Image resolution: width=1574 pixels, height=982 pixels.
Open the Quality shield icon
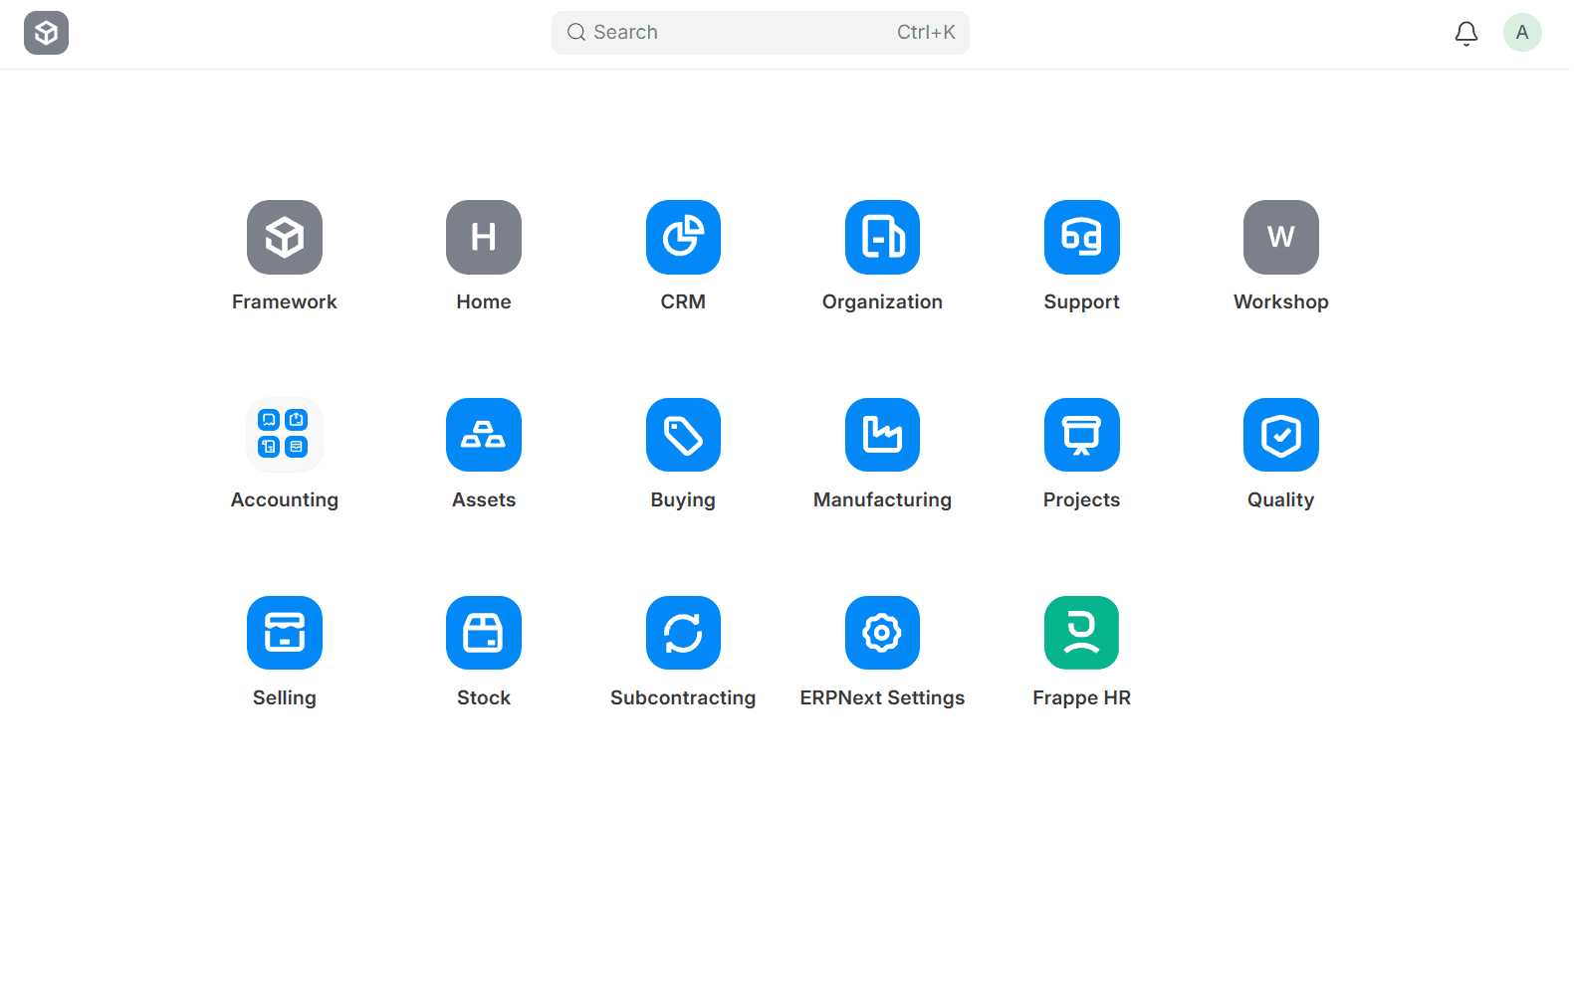pyautogui.click(x=1281, y=435)
